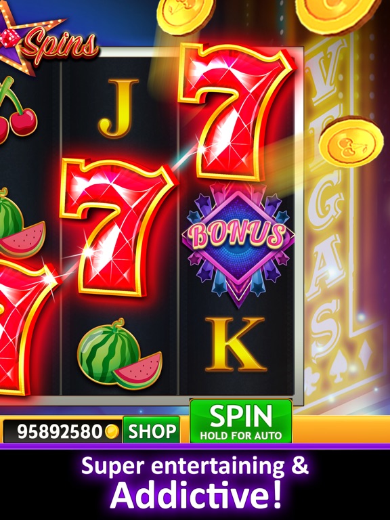
Task: Tap the red 7 at the top of the right reel
Action: coord(235,111)
